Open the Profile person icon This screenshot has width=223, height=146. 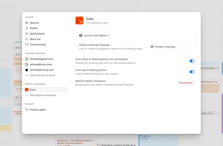pos(27,28)
